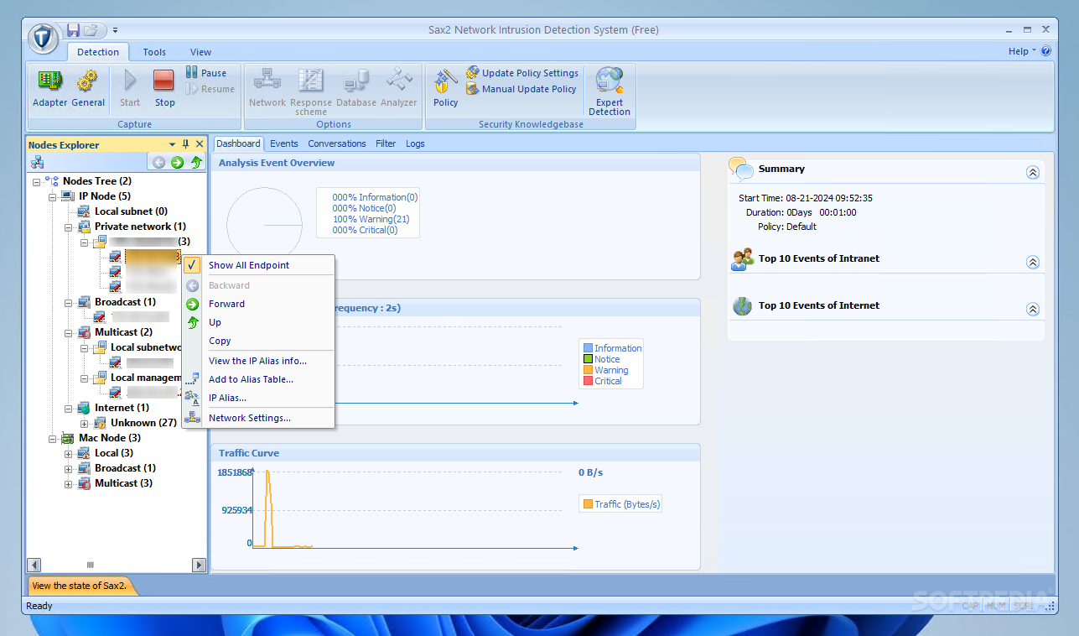Click the open-folder icon in quick access toolbar
Image resolution: width=1079 pixels, height=636 pixels.
click(x=91, y=30)
